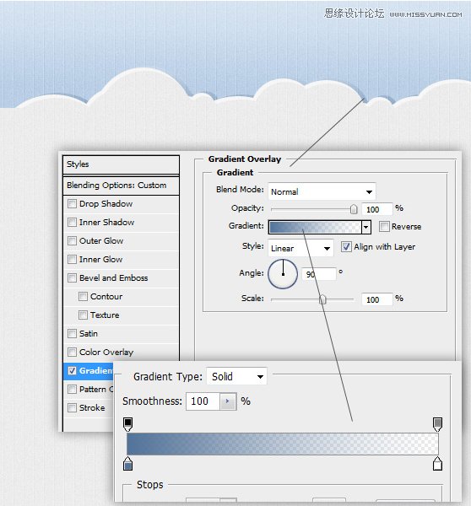This screenshot has height=506, width=471.
Task: Toggle the Satin checkbox
Action: tap(72, 333)
